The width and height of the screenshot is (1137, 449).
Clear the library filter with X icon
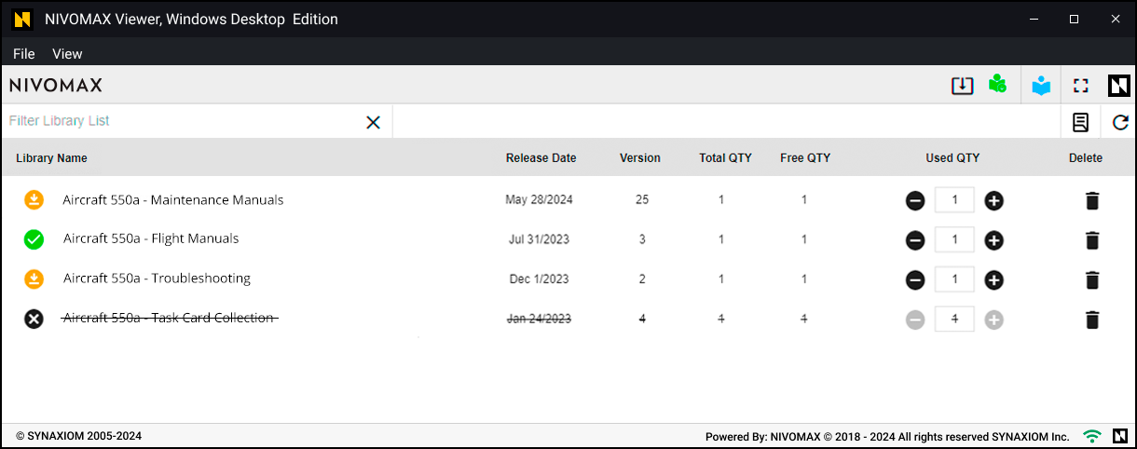[373, 122]
